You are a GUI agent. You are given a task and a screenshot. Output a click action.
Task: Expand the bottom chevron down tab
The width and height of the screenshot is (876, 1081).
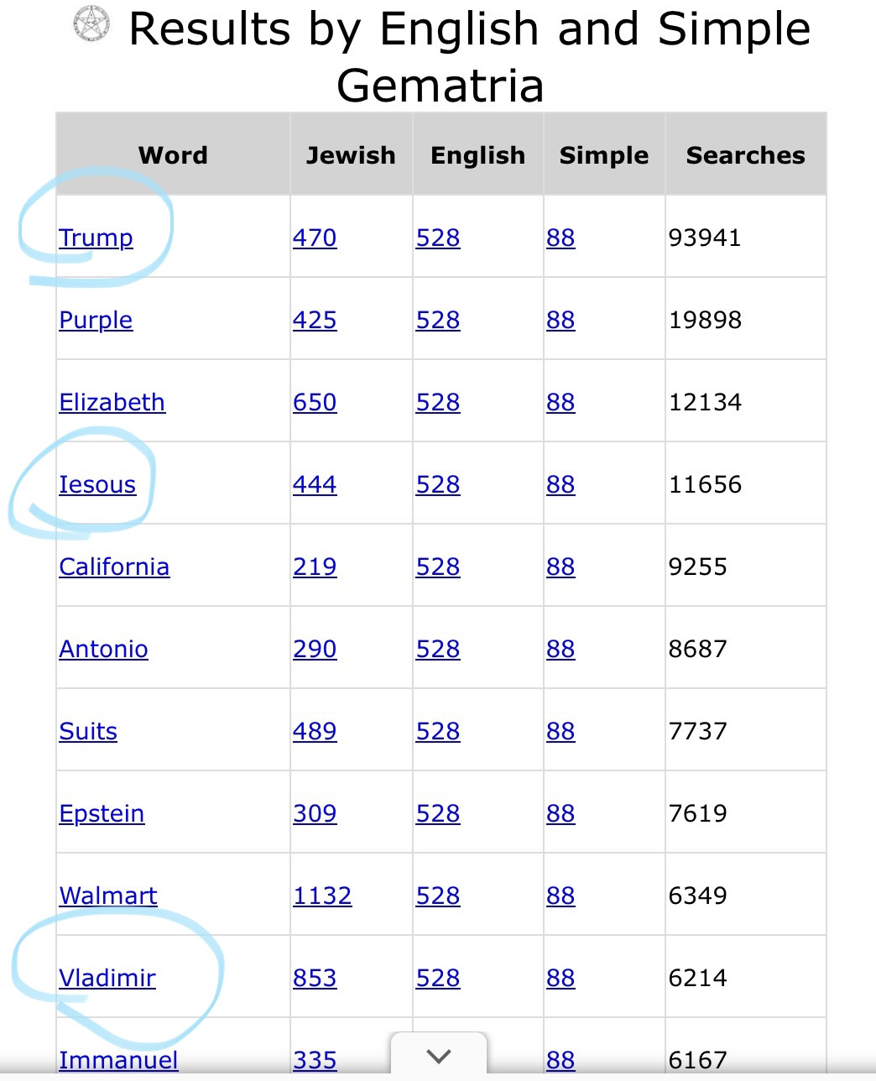[439, 1056]
